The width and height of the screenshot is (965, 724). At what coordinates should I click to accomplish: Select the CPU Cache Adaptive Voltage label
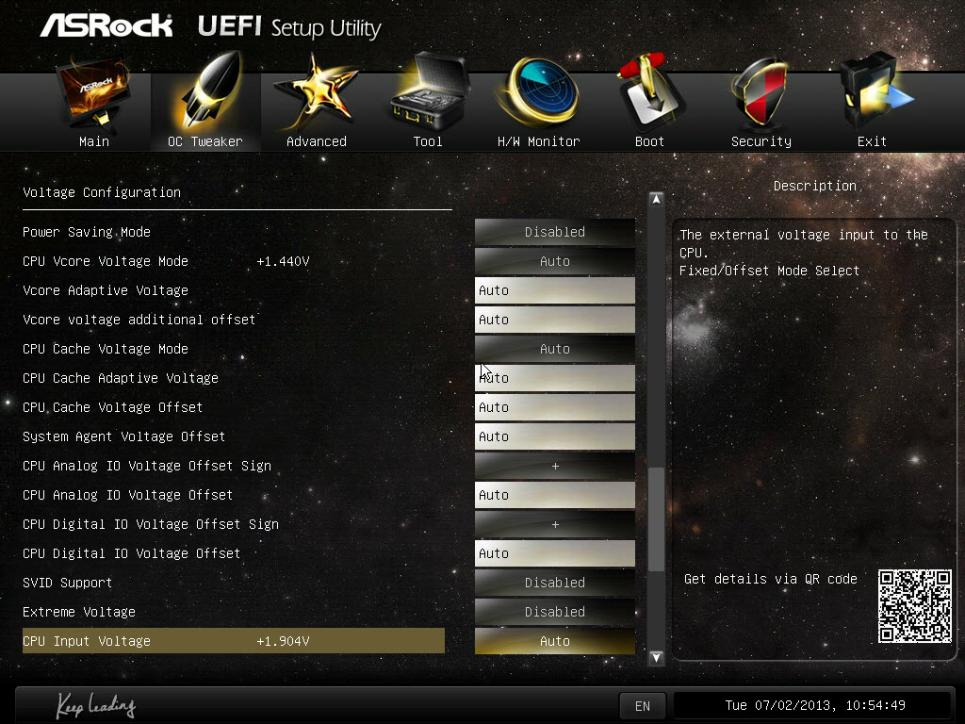click(x=121, y=378)
